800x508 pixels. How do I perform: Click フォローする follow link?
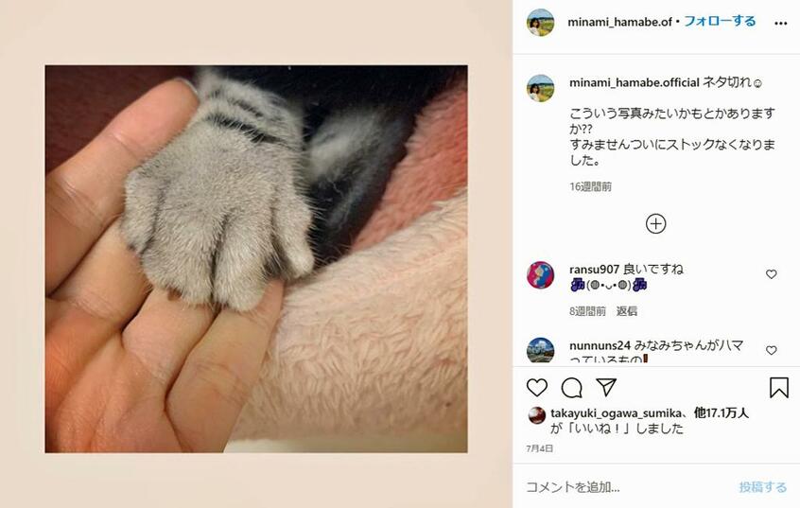[x=720, y=21]
